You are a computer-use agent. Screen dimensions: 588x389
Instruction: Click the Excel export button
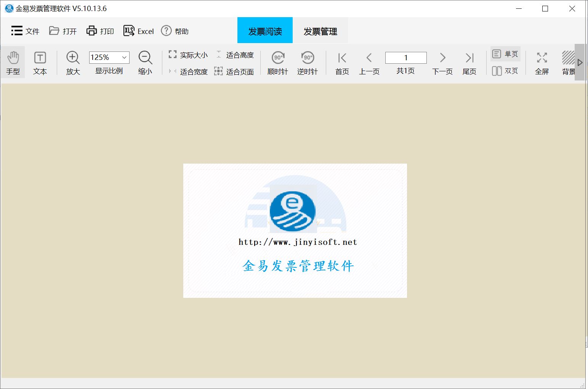139,31
